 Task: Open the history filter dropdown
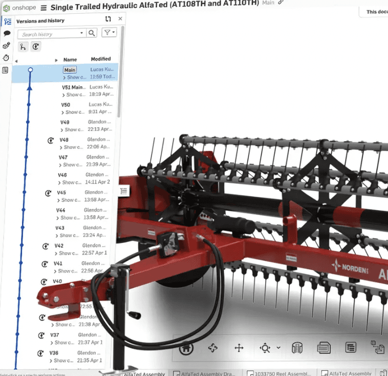click(x=109, y=32)
